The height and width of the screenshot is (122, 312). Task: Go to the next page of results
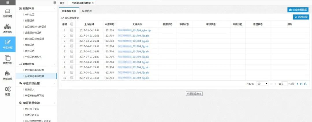298,84
